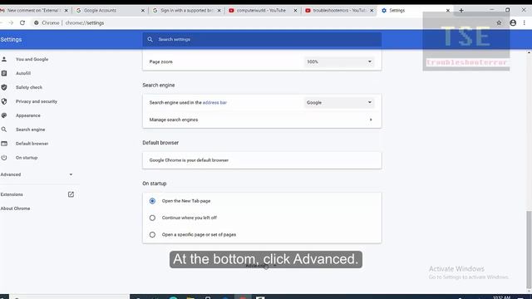Close the Google Accounts tab
The image size is (532, 299).
click(x=142, y=11)
